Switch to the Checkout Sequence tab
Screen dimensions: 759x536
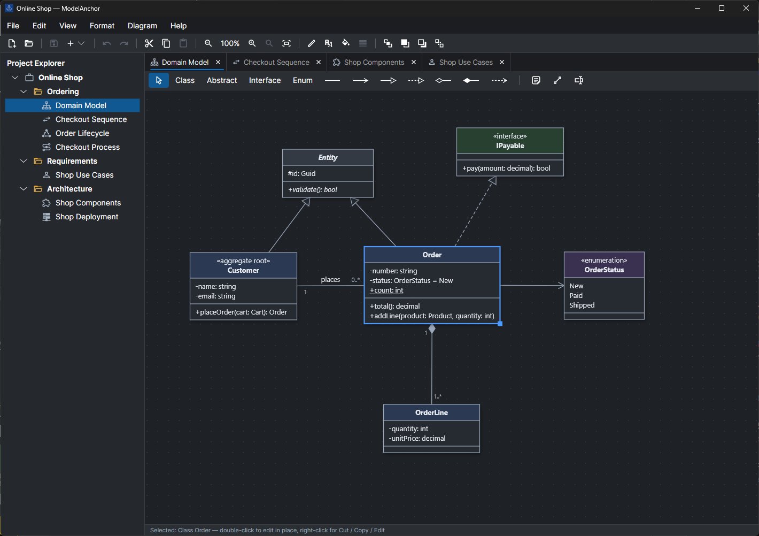(276, 63)
